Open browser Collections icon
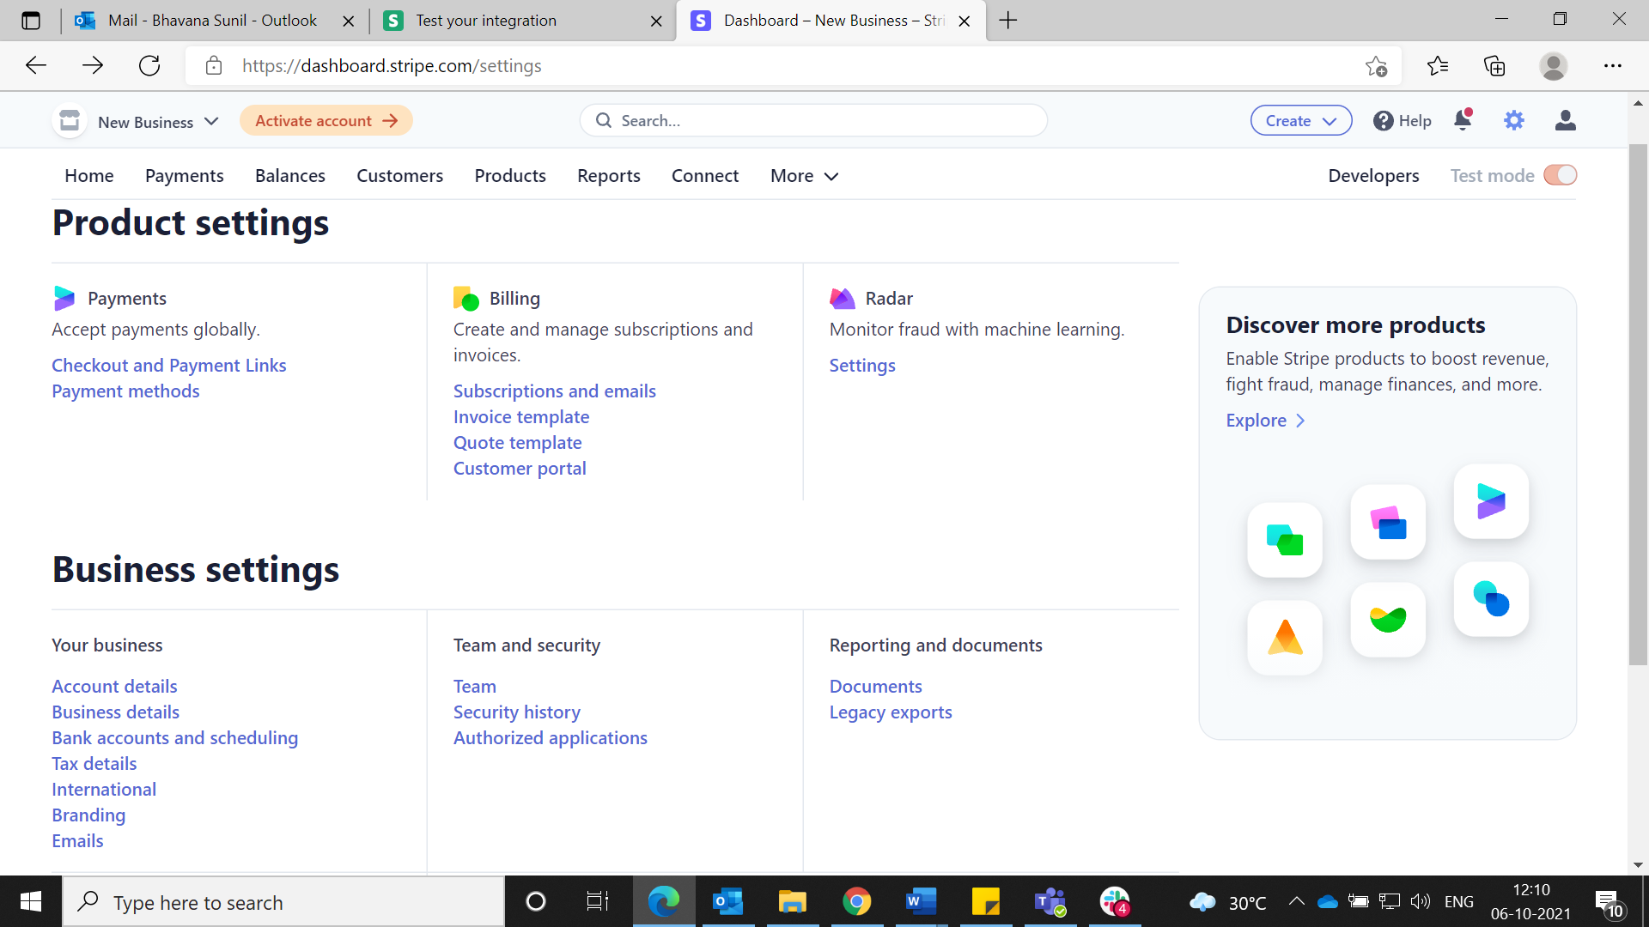 click(1494, 65)
